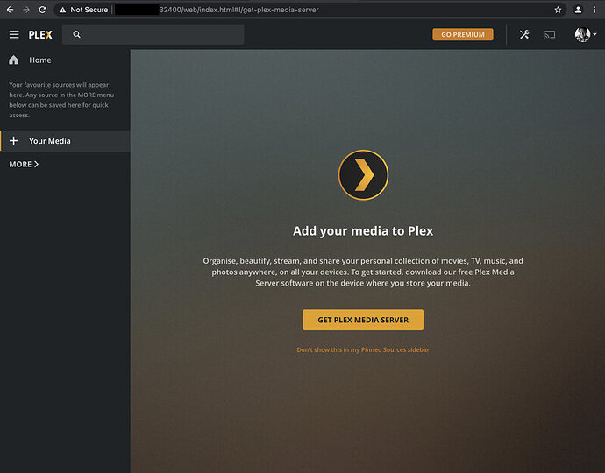605x473 pixels.
Task: Expand the MORE sources list
Action: [x=24, y=164]
